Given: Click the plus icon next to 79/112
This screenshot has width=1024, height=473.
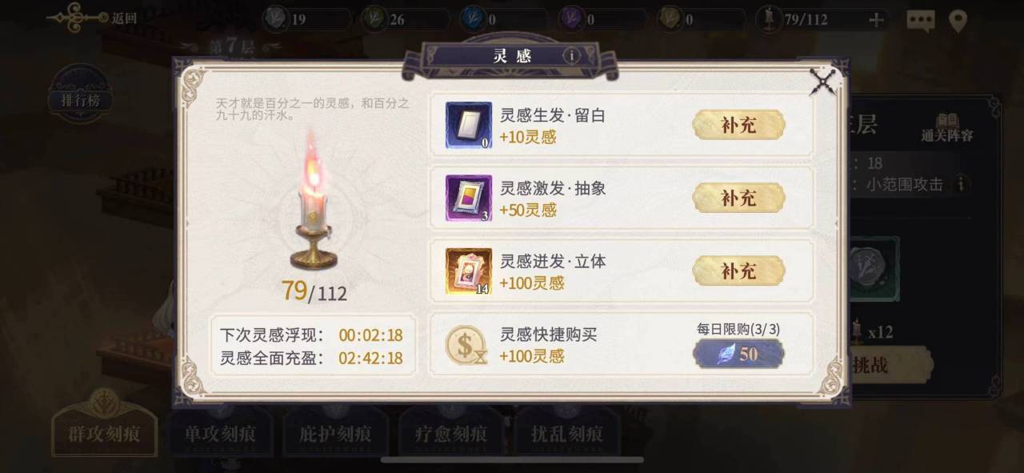Looking at the screenshot, I should (876, 20).
